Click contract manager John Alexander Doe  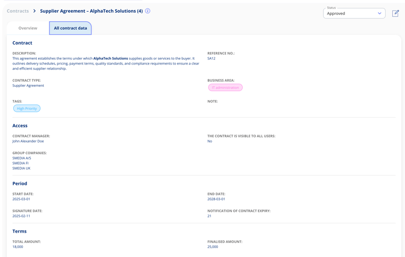tap(28, 141)
